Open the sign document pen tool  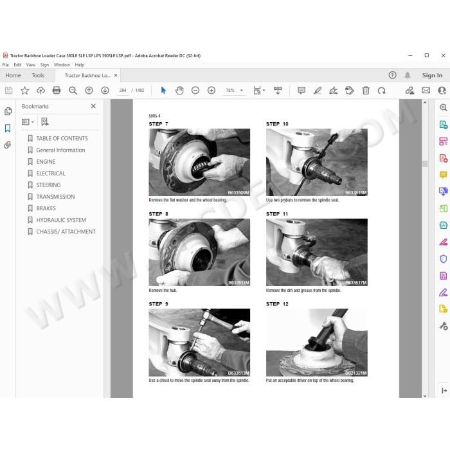click(334, 91)
